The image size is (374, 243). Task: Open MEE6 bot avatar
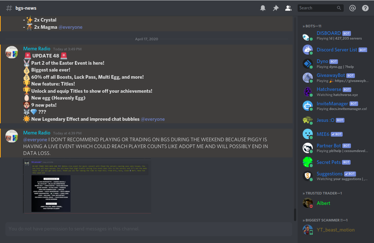pos(307,134)
